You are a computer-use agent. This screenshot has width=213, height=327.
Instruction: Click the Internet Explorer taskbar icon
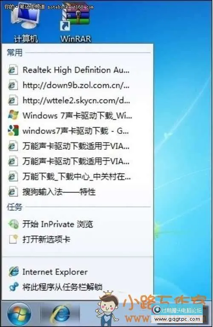click(60, 314)
